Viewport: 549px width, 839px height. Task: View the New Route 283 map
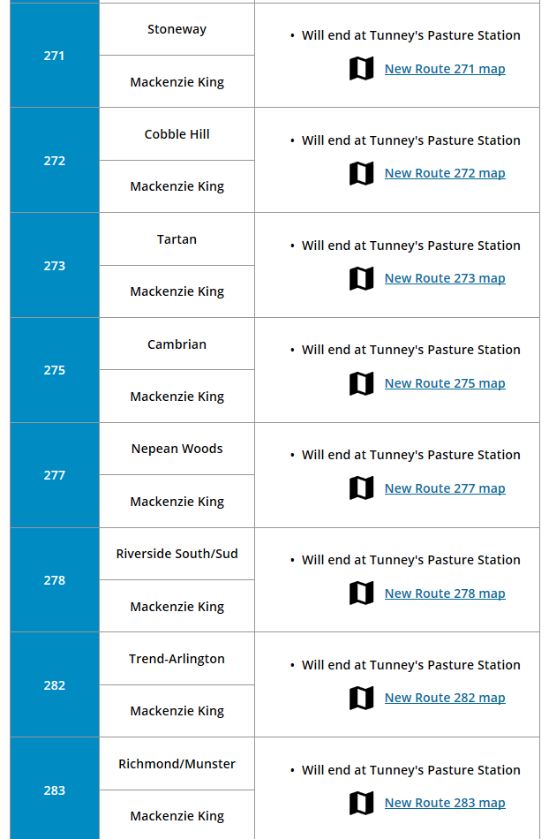[445, 803]
